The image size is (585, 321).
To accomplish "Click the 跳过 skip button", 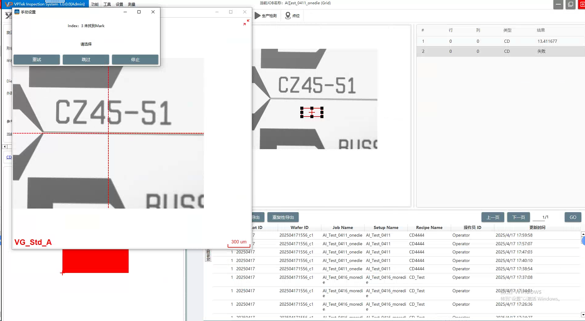I will coord(86,59).
